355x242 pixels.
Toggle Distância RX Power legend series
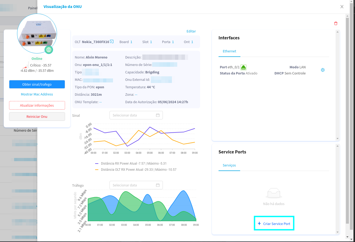[x=133, y=164]
